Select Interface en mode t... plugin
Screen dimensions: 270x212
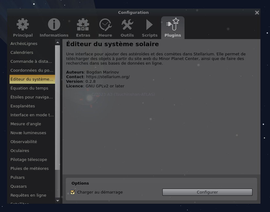tap(32, 115)
